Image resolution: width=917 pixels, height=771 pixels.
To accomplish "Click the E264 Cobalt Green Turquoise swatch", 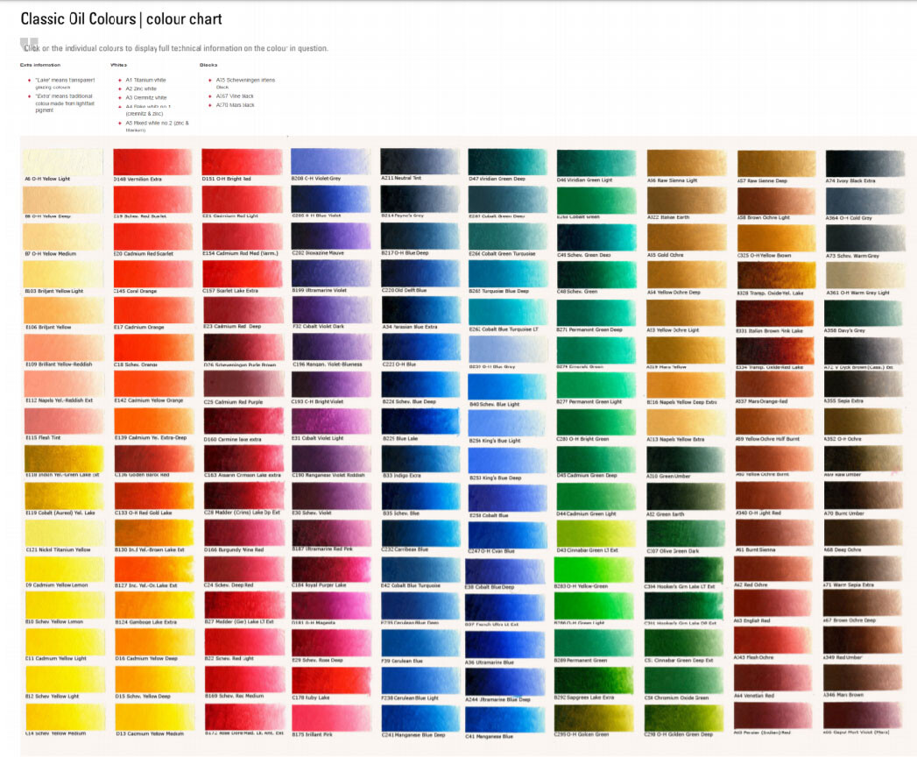I will pos(508,237).
